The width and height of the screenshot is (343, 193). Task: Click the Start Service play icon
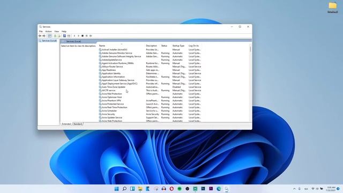74,36
